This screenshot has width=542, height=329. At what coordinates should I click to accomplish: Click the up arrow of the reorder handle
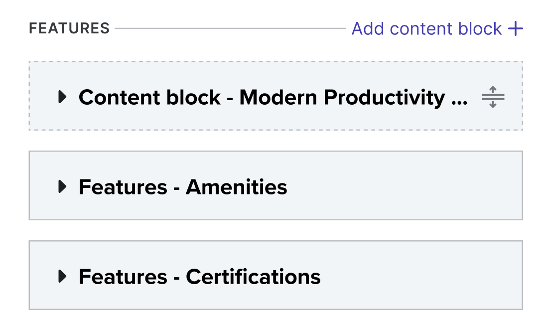493,90
